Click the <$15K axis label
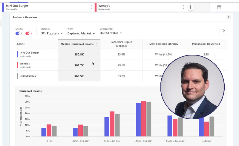This screenshot has width=239, height=146. [49, 141]
